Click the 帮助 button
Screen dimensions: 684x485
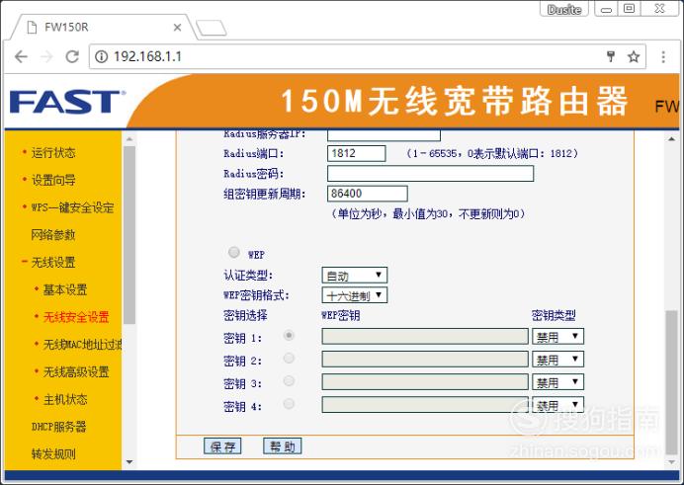click(x=283, y=446)
